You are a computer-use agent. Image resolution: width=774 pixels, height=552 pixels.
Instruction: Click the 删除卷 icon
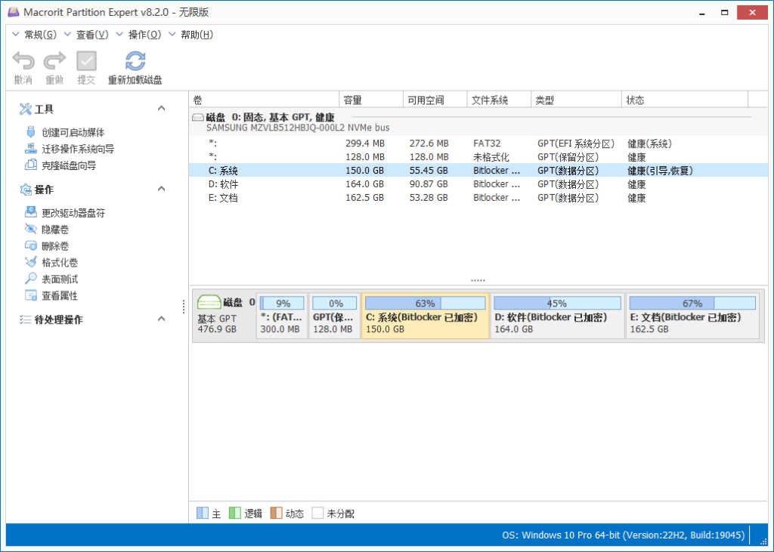30,245
